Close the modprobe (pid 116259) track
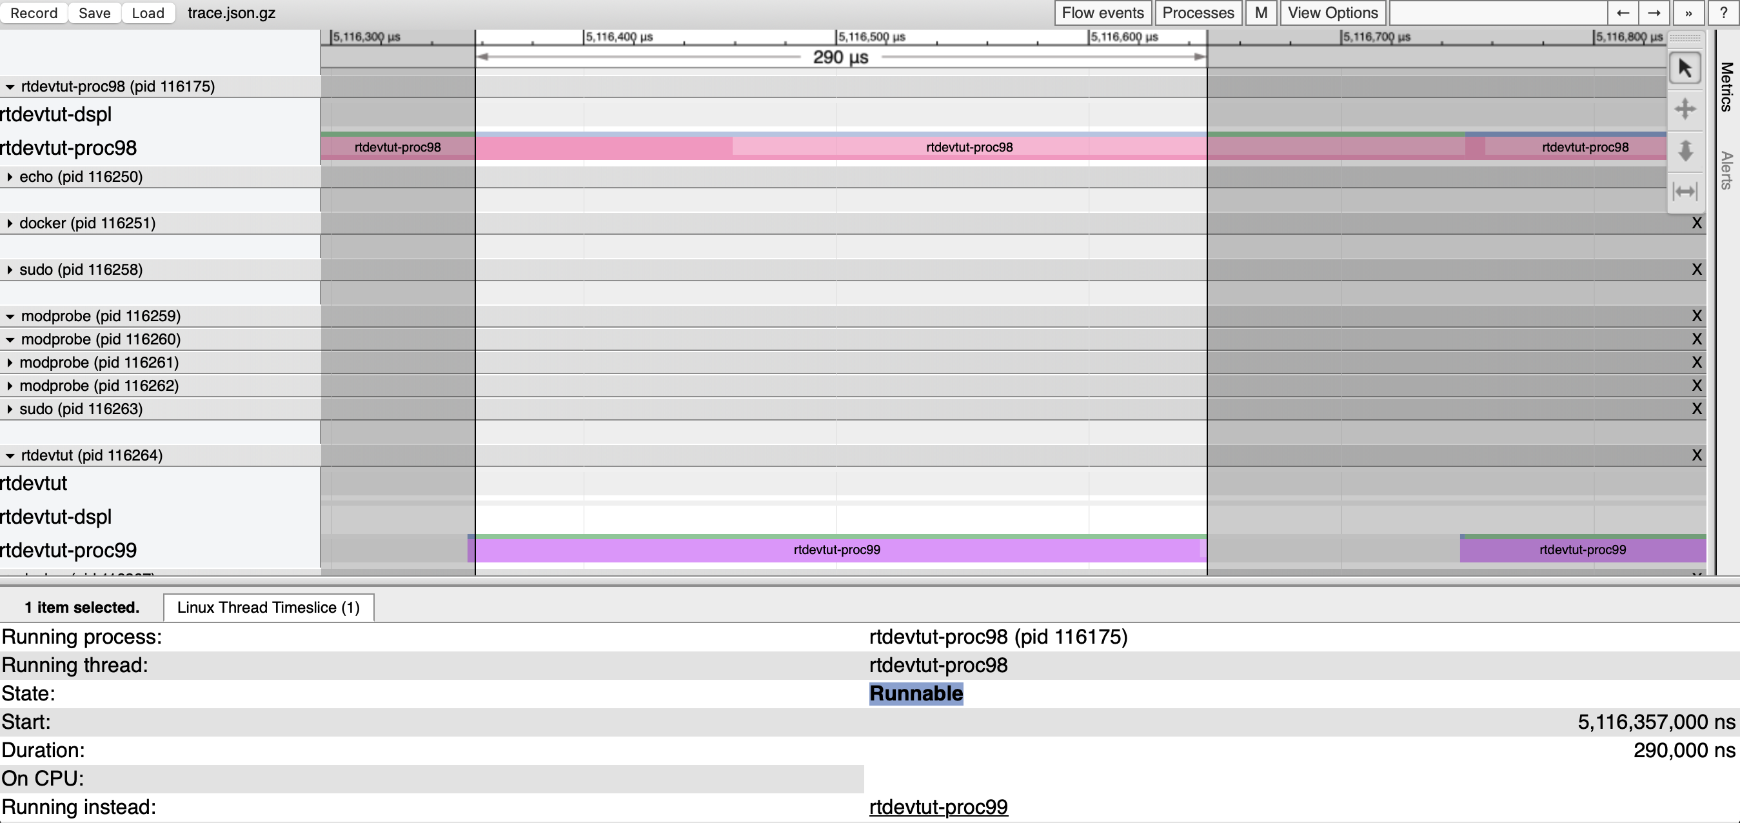1740x823 pixels. click(x=1696, y=316)
